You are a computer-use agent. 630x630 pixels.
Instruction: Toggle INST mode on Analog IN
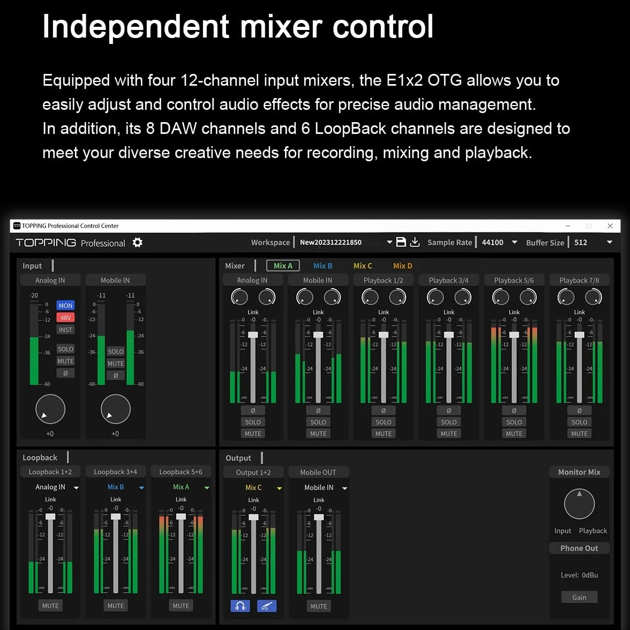tap(65, 330)
